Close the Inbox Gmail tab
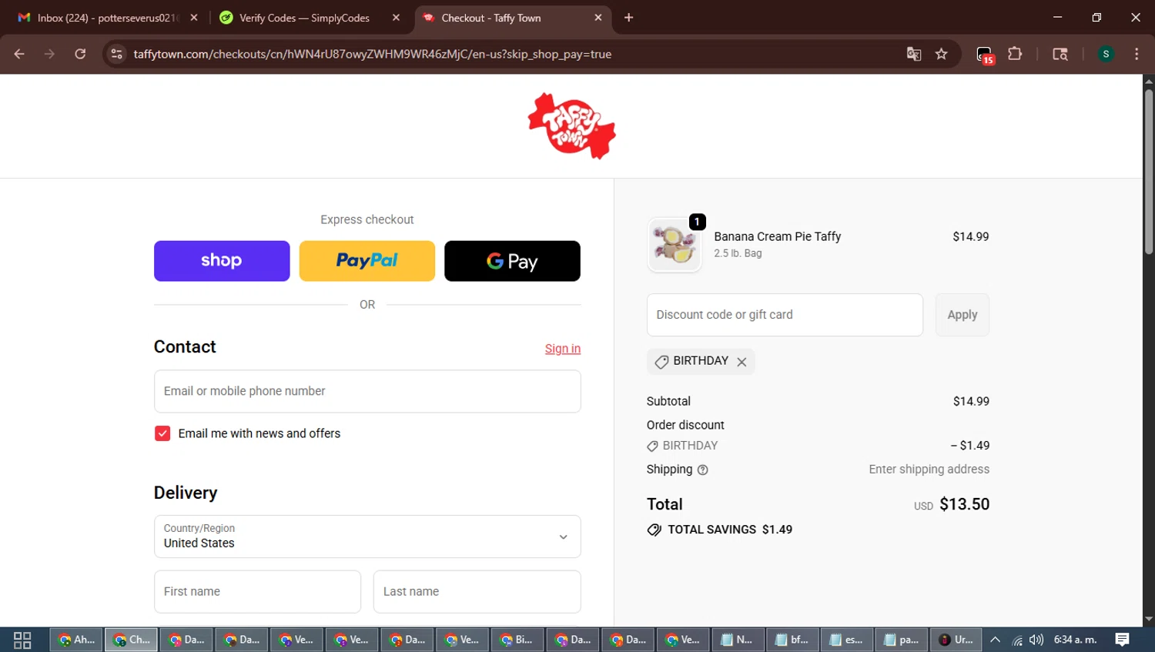1155x652 pixels. (x=194, y=18)
